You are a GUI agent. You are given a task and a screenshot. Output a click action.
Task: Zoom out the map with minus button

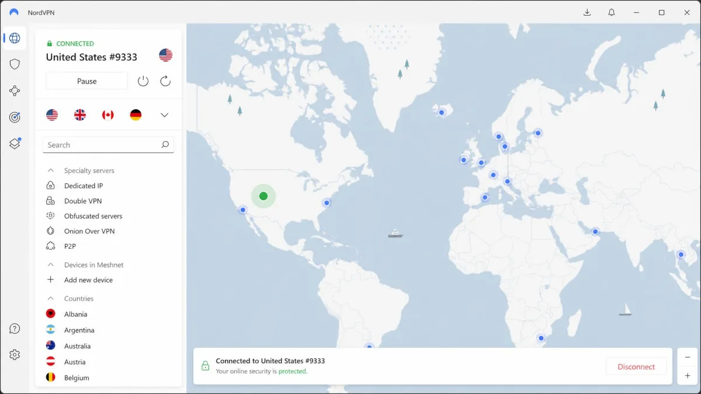coord(688,357)
